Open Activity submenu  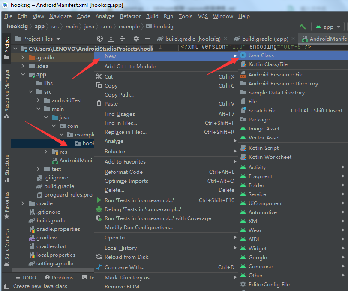click(x=293, y=167)
